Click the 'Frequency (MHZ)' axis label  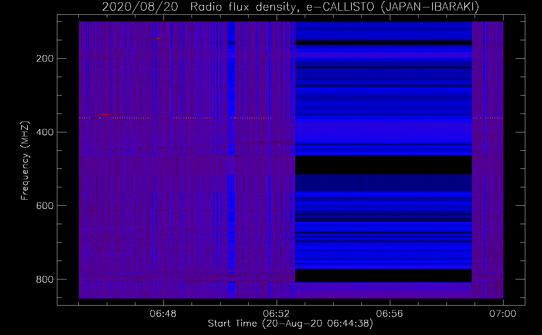(x=25, y=161)
